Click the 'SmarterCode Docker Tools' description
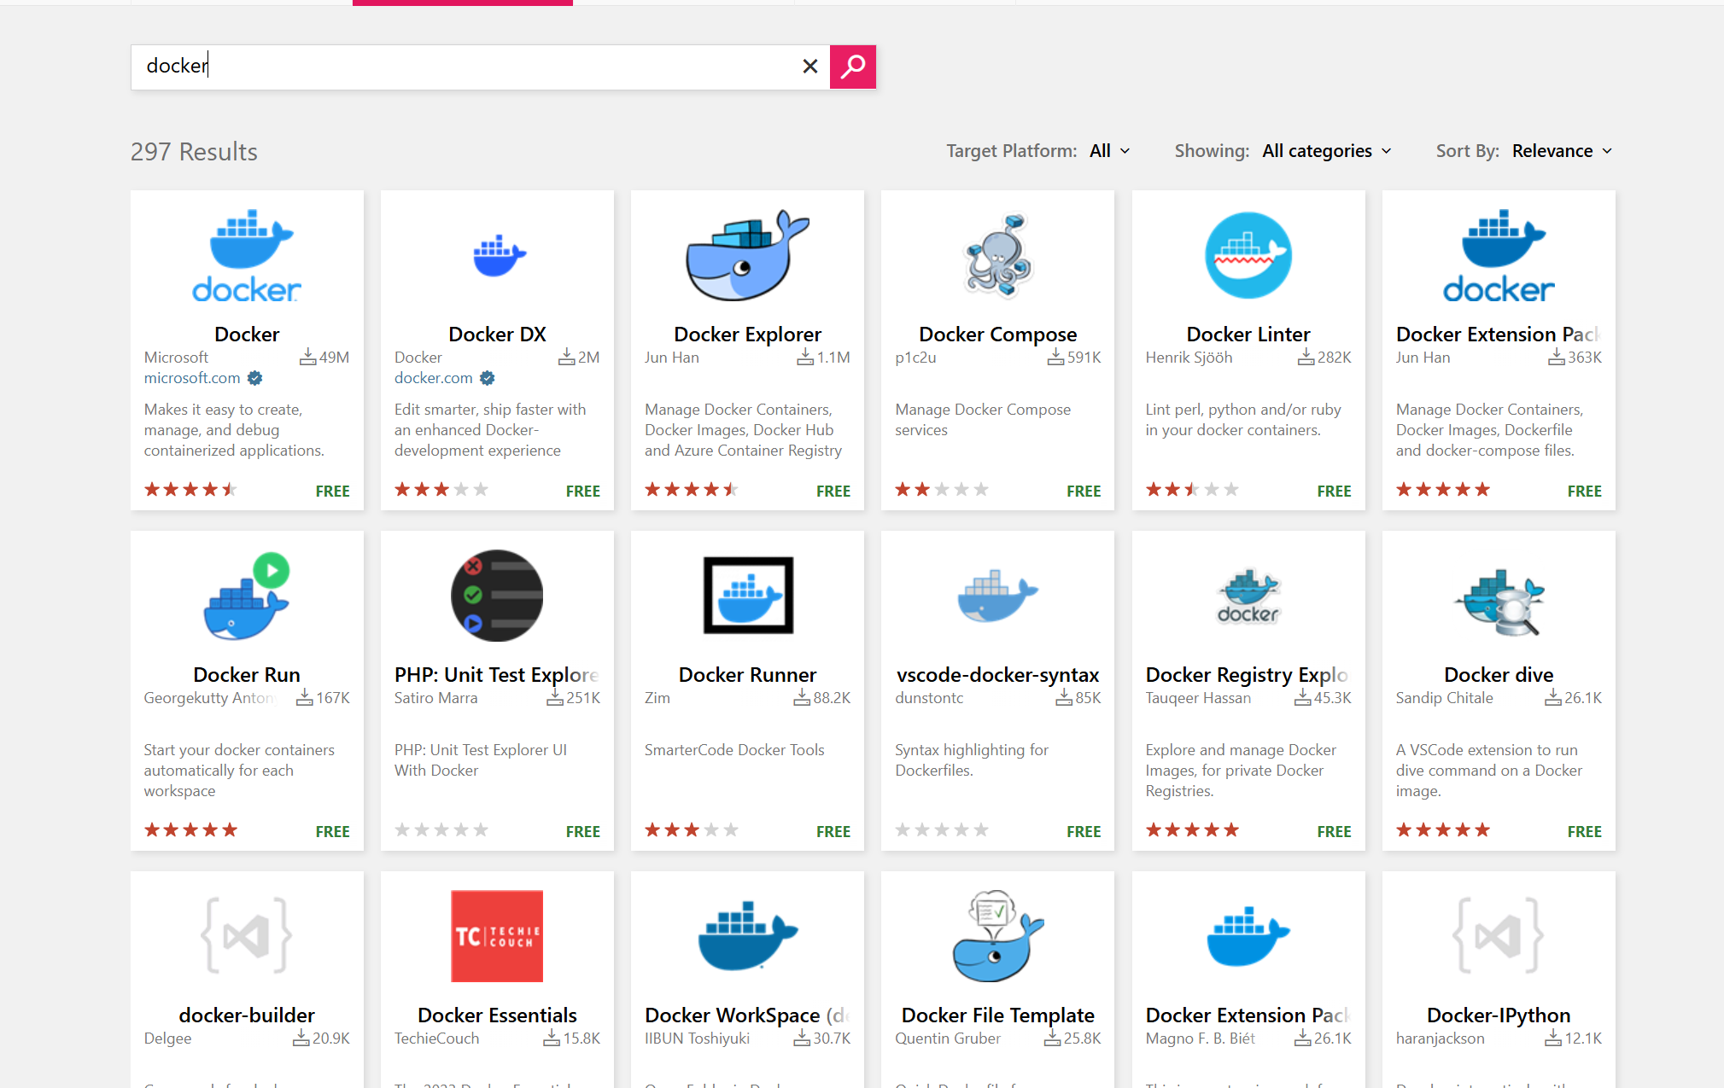This screenshot has width=1724, height=1088. 734,750
